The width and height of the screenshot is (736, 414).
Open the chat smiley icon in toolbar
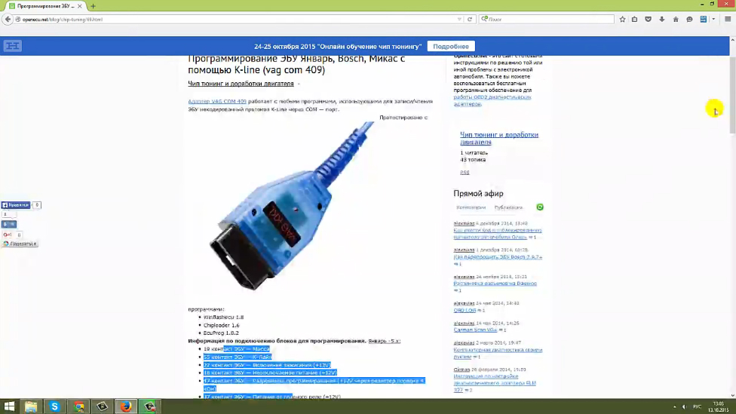pyautogui.click(x=689, y=20)
